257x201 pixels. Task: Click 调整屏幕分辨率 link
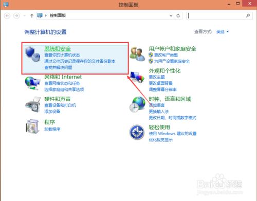pos(162,89)
